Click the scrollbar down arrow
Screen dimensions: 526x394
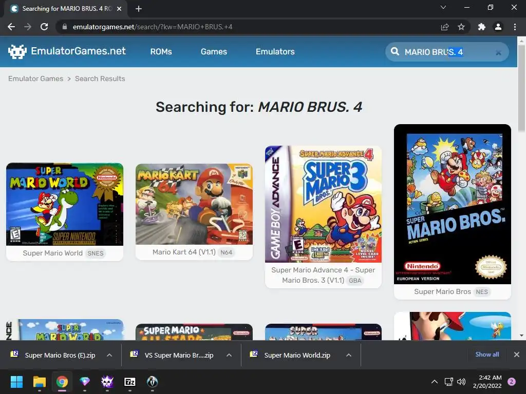pos(521,336)
